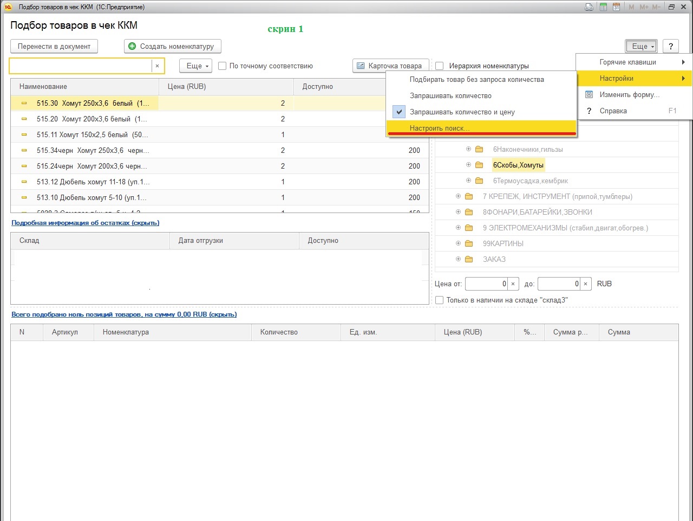This screenshot has width=693, height=521.
Task: Enable 'По точному соответствию' checkbox
Action: (222, 66)
